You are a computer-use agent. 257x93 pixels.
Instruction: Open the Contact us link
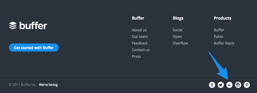click(141, 50)
